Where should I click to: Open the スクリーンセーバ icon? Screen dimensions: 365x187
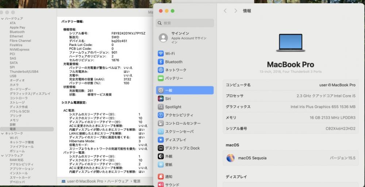coord(161,132)
